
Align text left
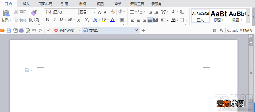(133, 20)
